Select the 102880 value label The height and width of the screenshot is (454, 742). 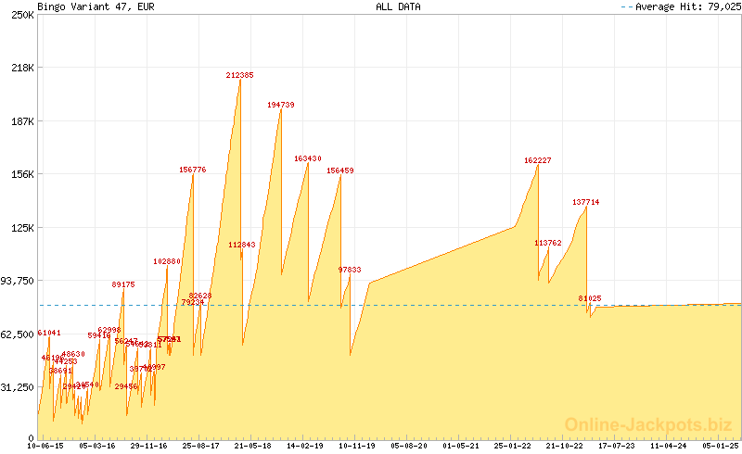coord(167,261)
